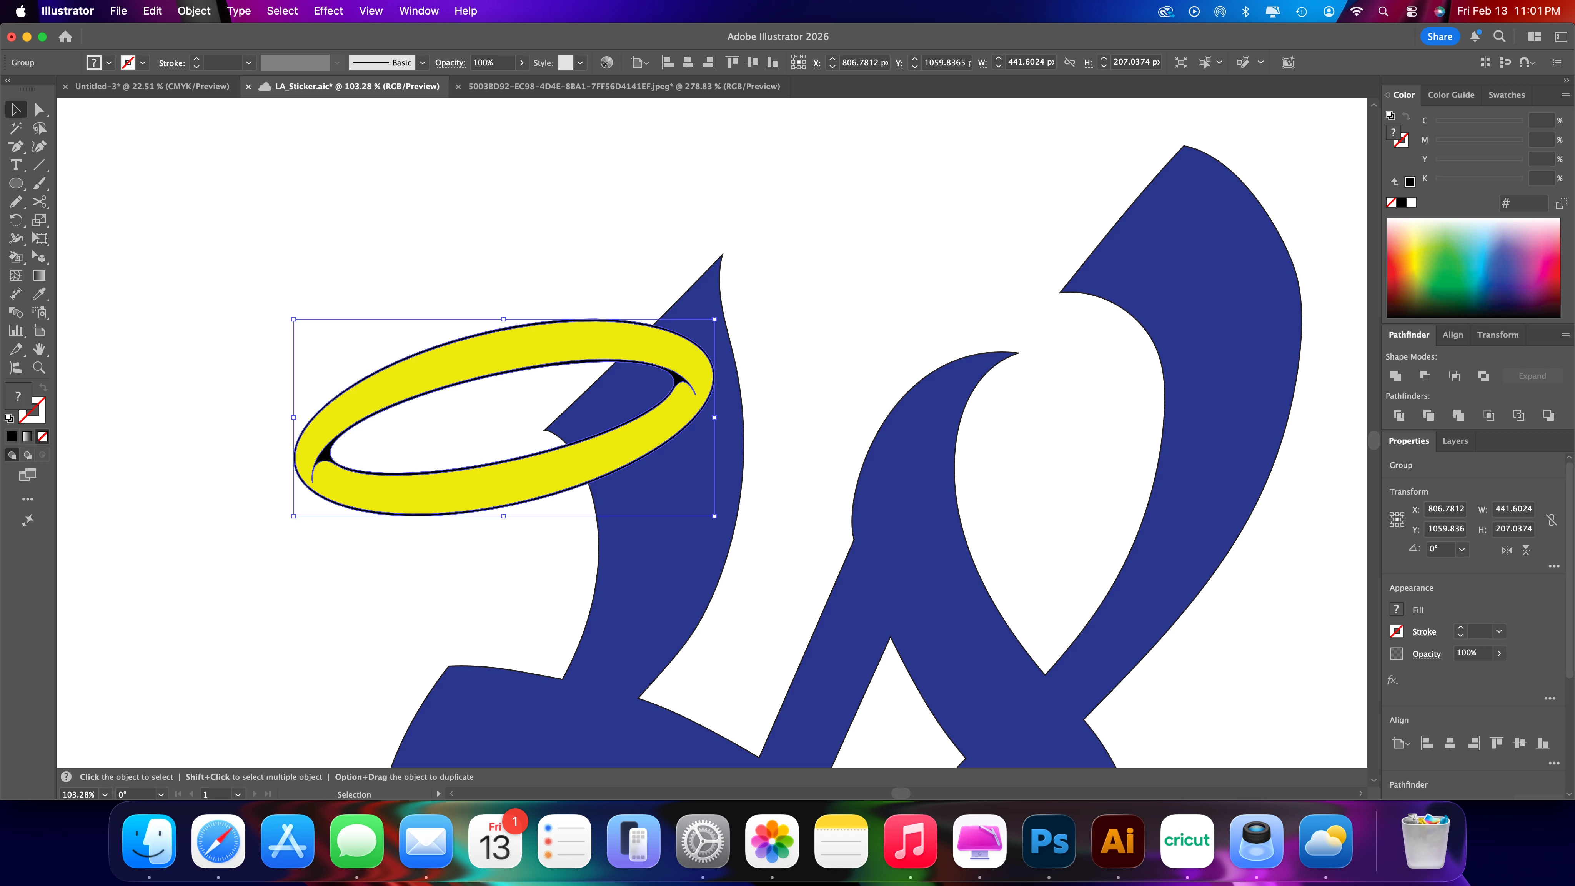Screen dimensions: 1575x886
Task: Select the Type tool
Action: tap(16, 165)
